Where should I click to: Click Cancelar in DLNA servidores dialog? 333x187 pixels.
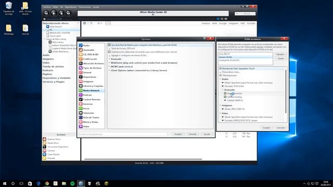280,128
